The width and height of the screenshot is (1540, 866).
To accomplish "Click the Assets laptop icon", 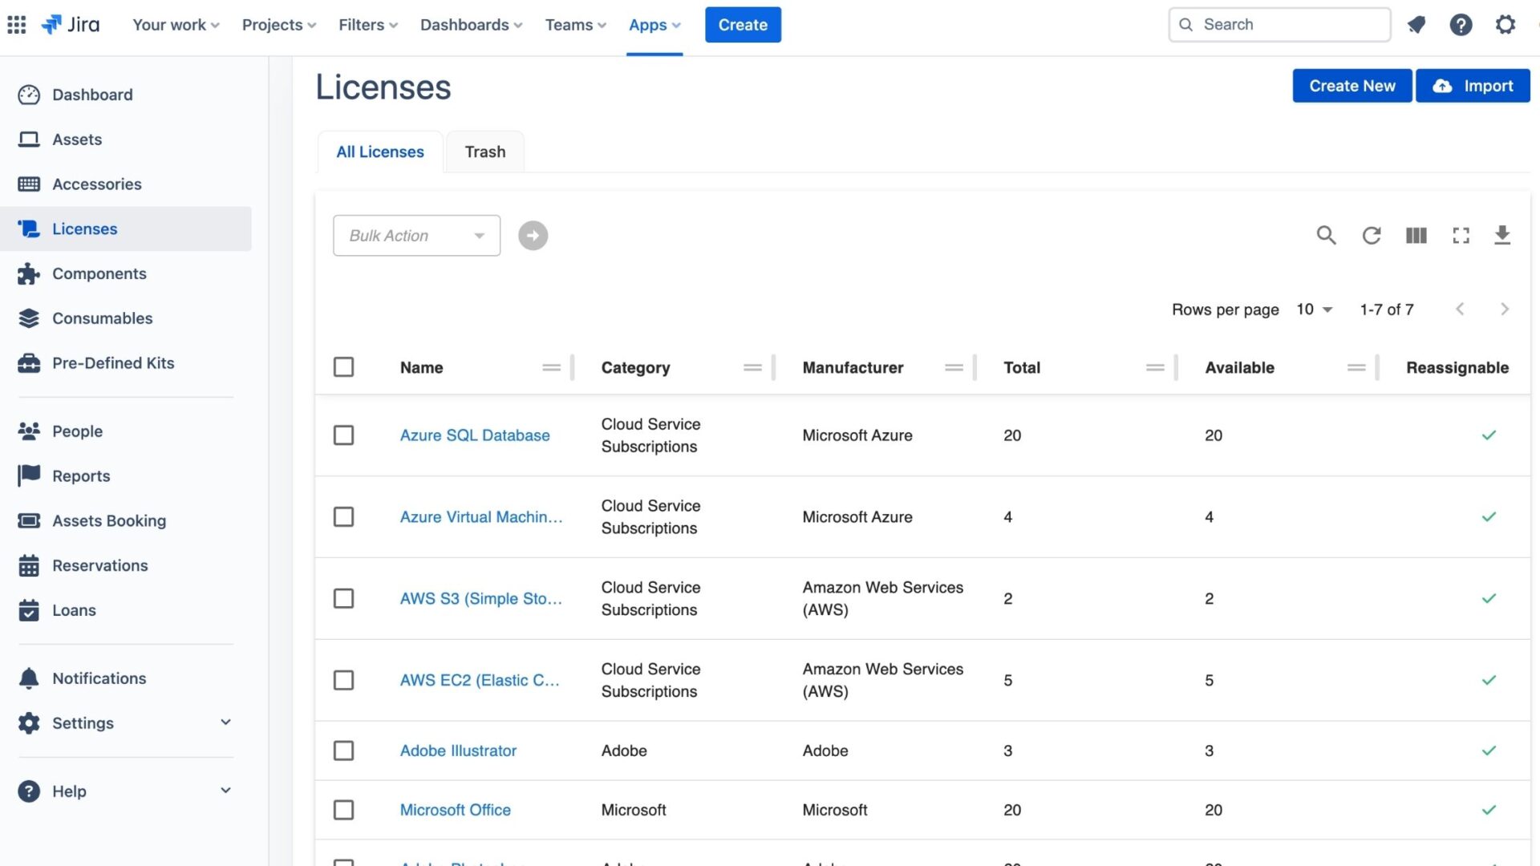I will (x=29, y=140).
